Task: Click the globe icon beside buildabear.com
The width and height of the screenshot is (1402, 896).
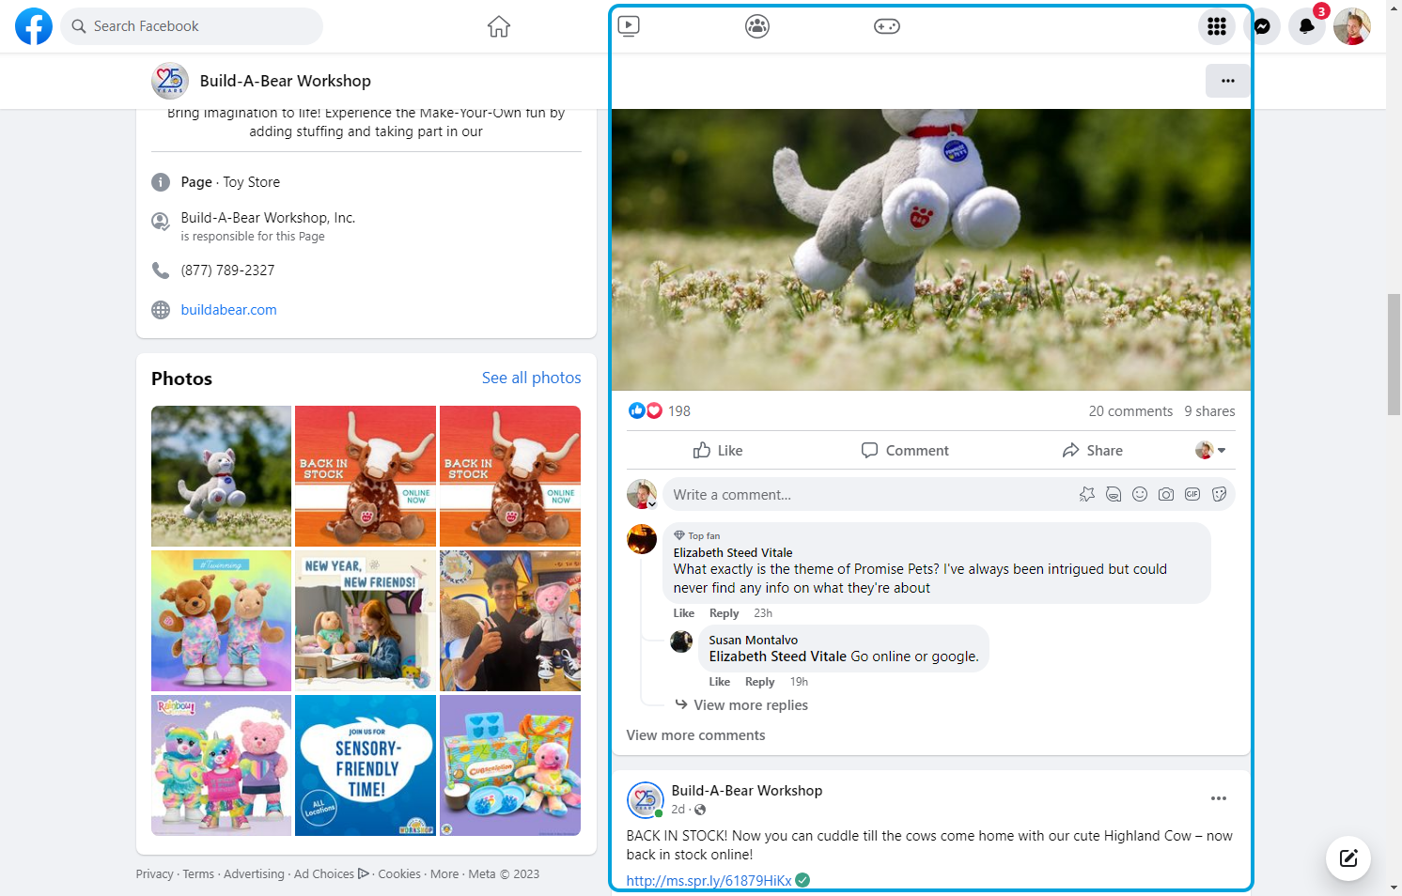Action: (161, 310)
